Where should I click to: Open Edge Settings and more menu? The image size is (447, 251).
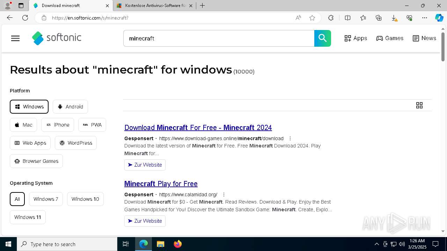point(425,18)
